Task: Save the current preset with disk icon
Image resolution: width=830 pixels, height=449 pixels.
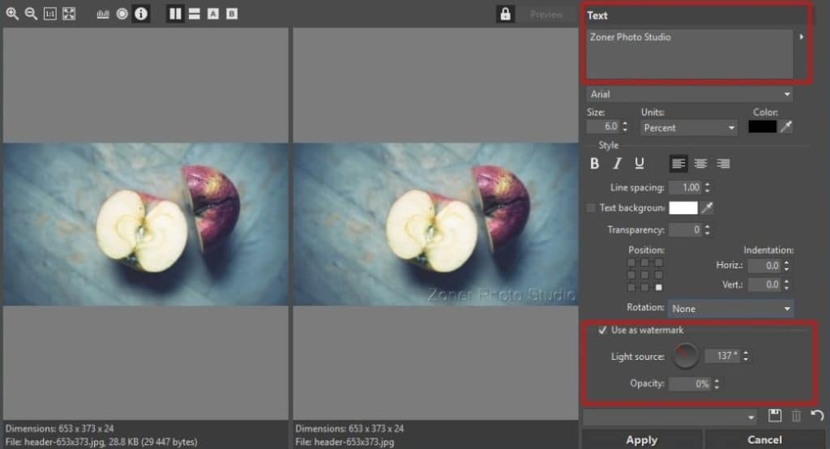Action: (x=775, y=416)
